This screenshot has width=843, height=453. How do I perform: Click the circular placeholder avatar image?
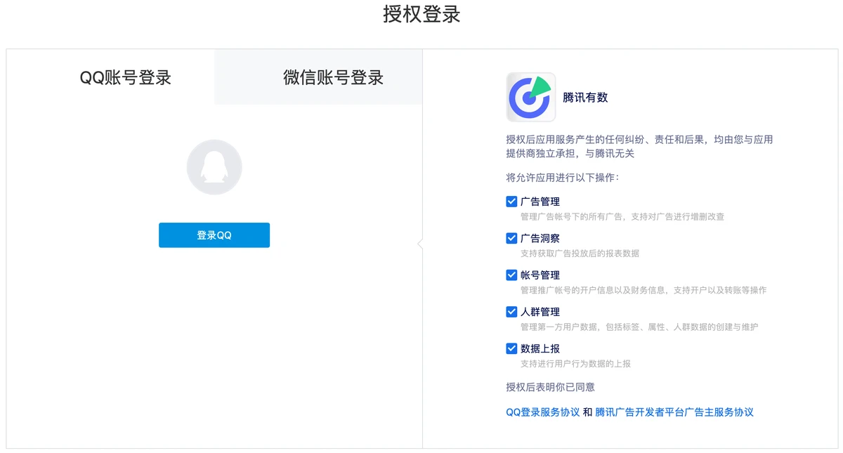click(214, 167)
